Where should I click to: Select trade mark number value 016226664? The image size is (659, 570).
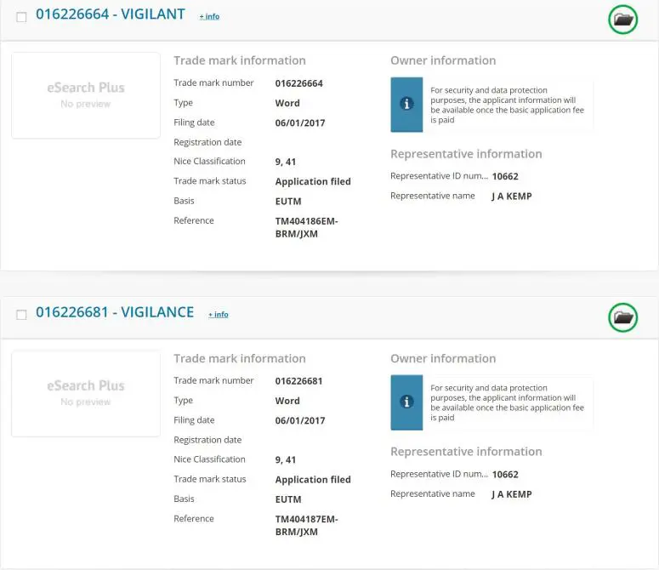(298, 83)
